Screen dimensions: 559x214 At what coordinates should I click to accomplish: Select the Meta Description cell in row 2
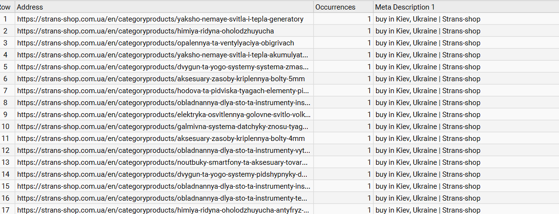point(466,31)
